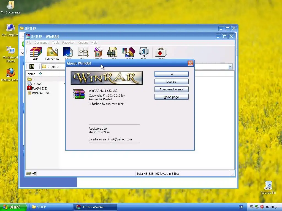Click the WinRAR logo banner

[107, 78]
